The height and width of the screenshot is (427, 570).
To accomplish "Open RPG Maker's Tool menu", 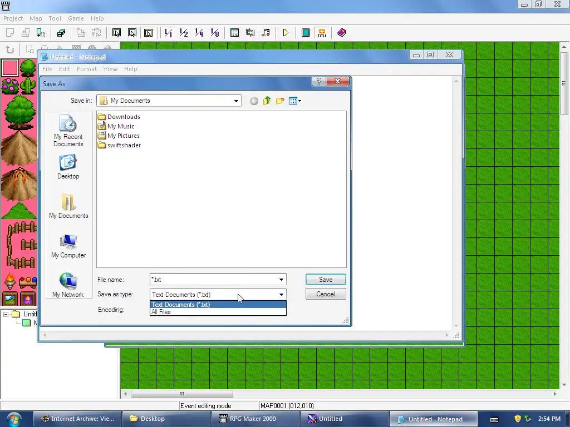I will [55, 18].
